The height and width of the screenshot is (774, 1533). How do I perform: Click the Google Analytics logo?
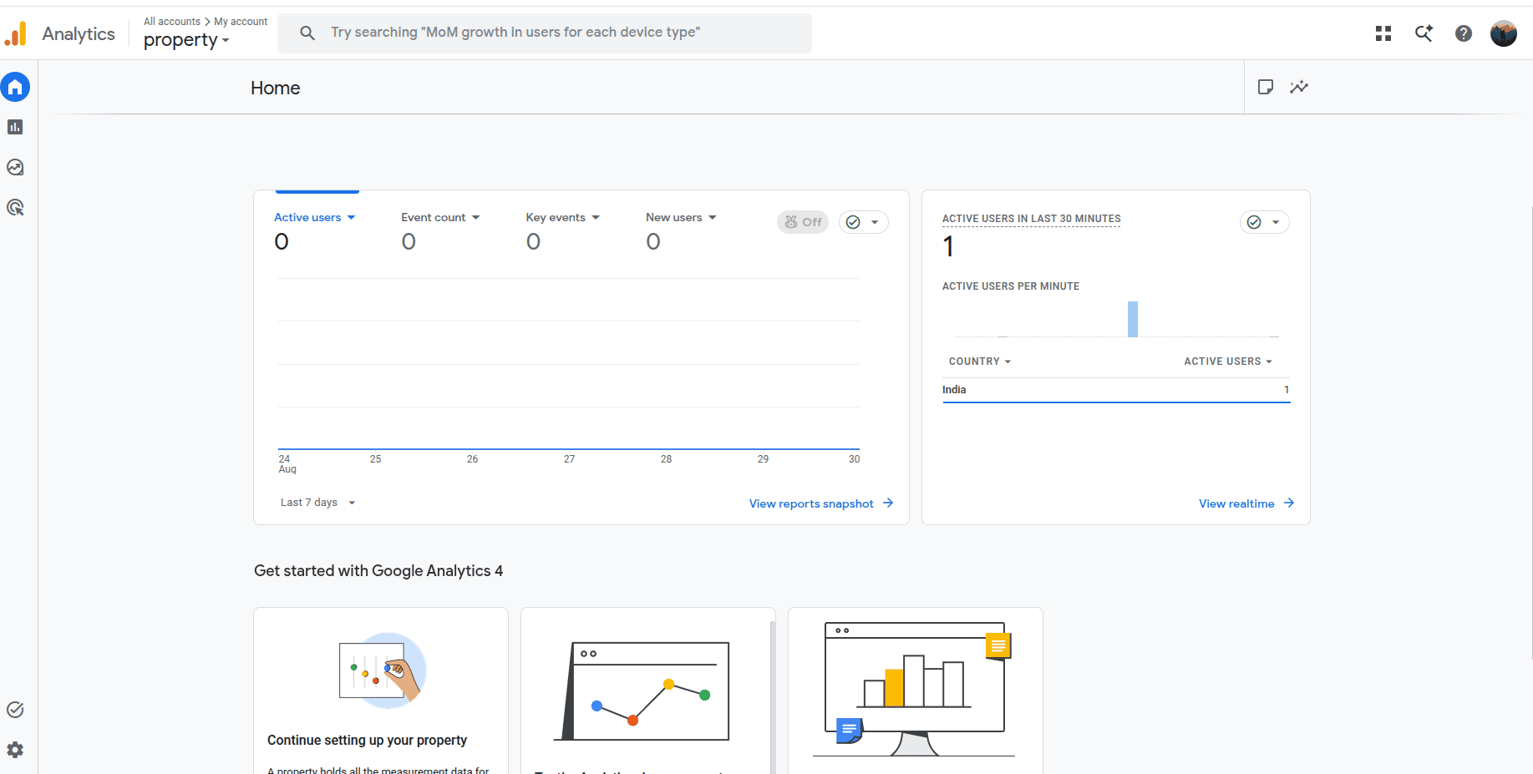coord(16,34)
